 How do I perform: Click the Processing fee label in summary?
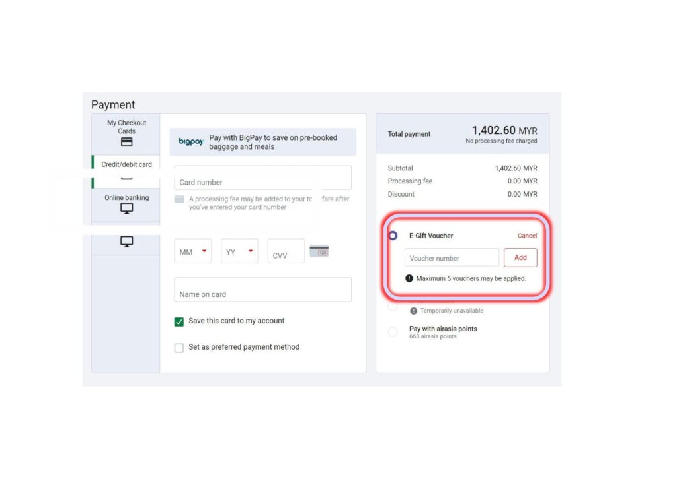click(410, 181)
